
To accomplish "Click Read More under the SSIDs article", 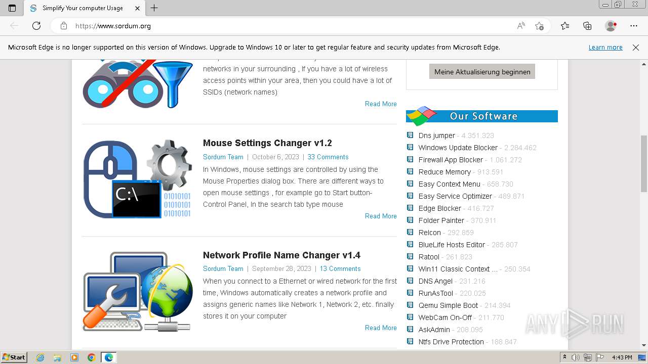I will coord(381,104).
